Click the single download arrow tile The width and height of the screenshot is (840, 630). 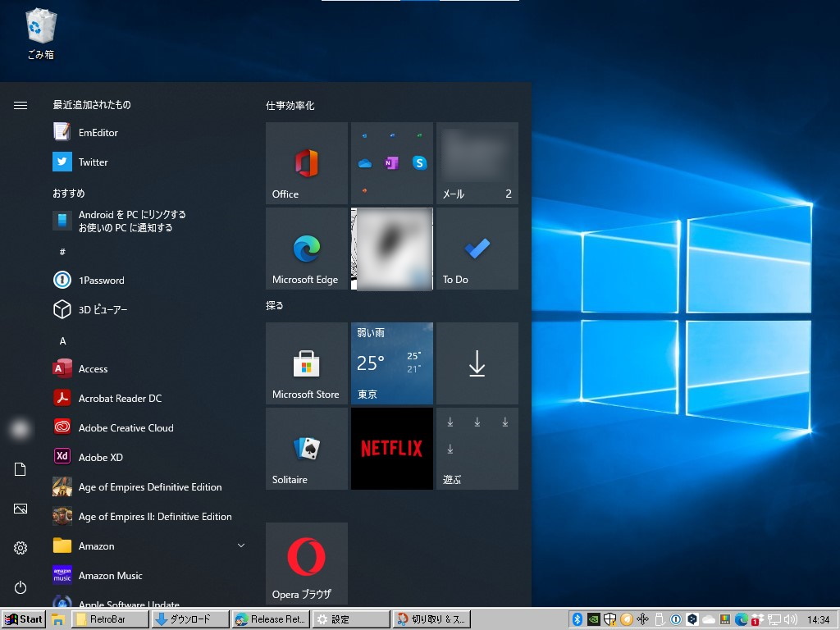pos(477,363)
